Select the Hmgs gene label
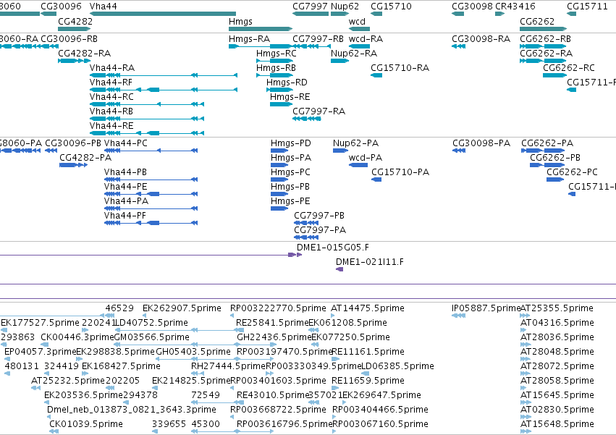 pos(240,21)
